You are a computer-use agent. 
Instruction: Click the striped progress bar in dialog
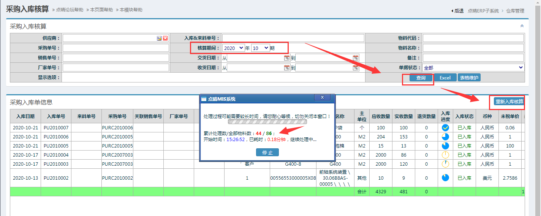tap(267, 122)
